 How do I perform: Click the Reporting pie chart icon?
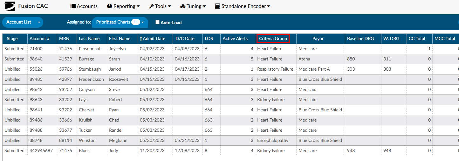click(x=109, y=6)
